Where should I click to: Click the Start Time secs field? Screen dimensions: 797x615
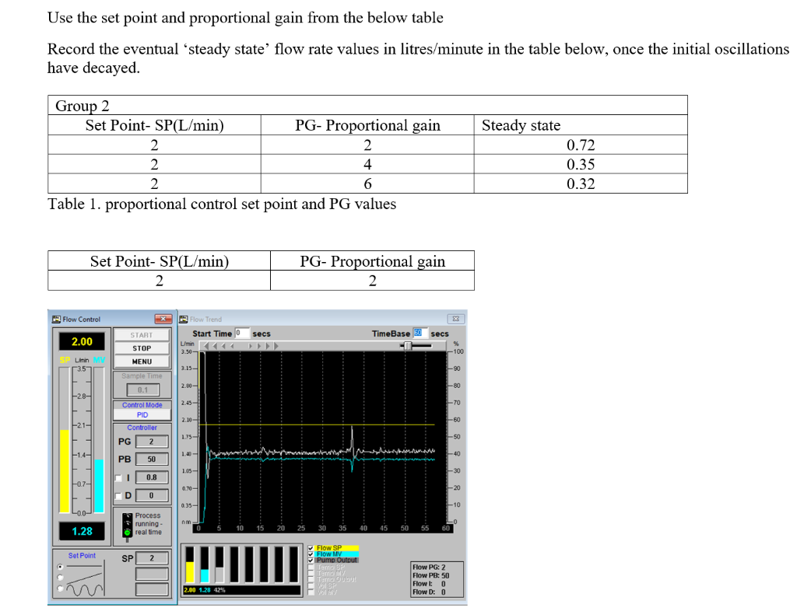click(x=242, y=333)
